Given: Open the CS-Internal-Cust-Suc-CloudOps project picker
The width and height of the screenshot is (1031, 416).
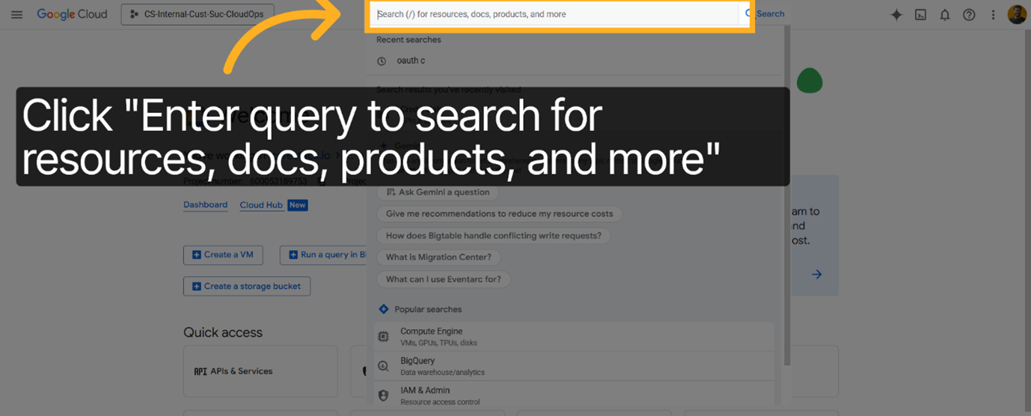Looking at the screenshot, I should tap(198, 14).
